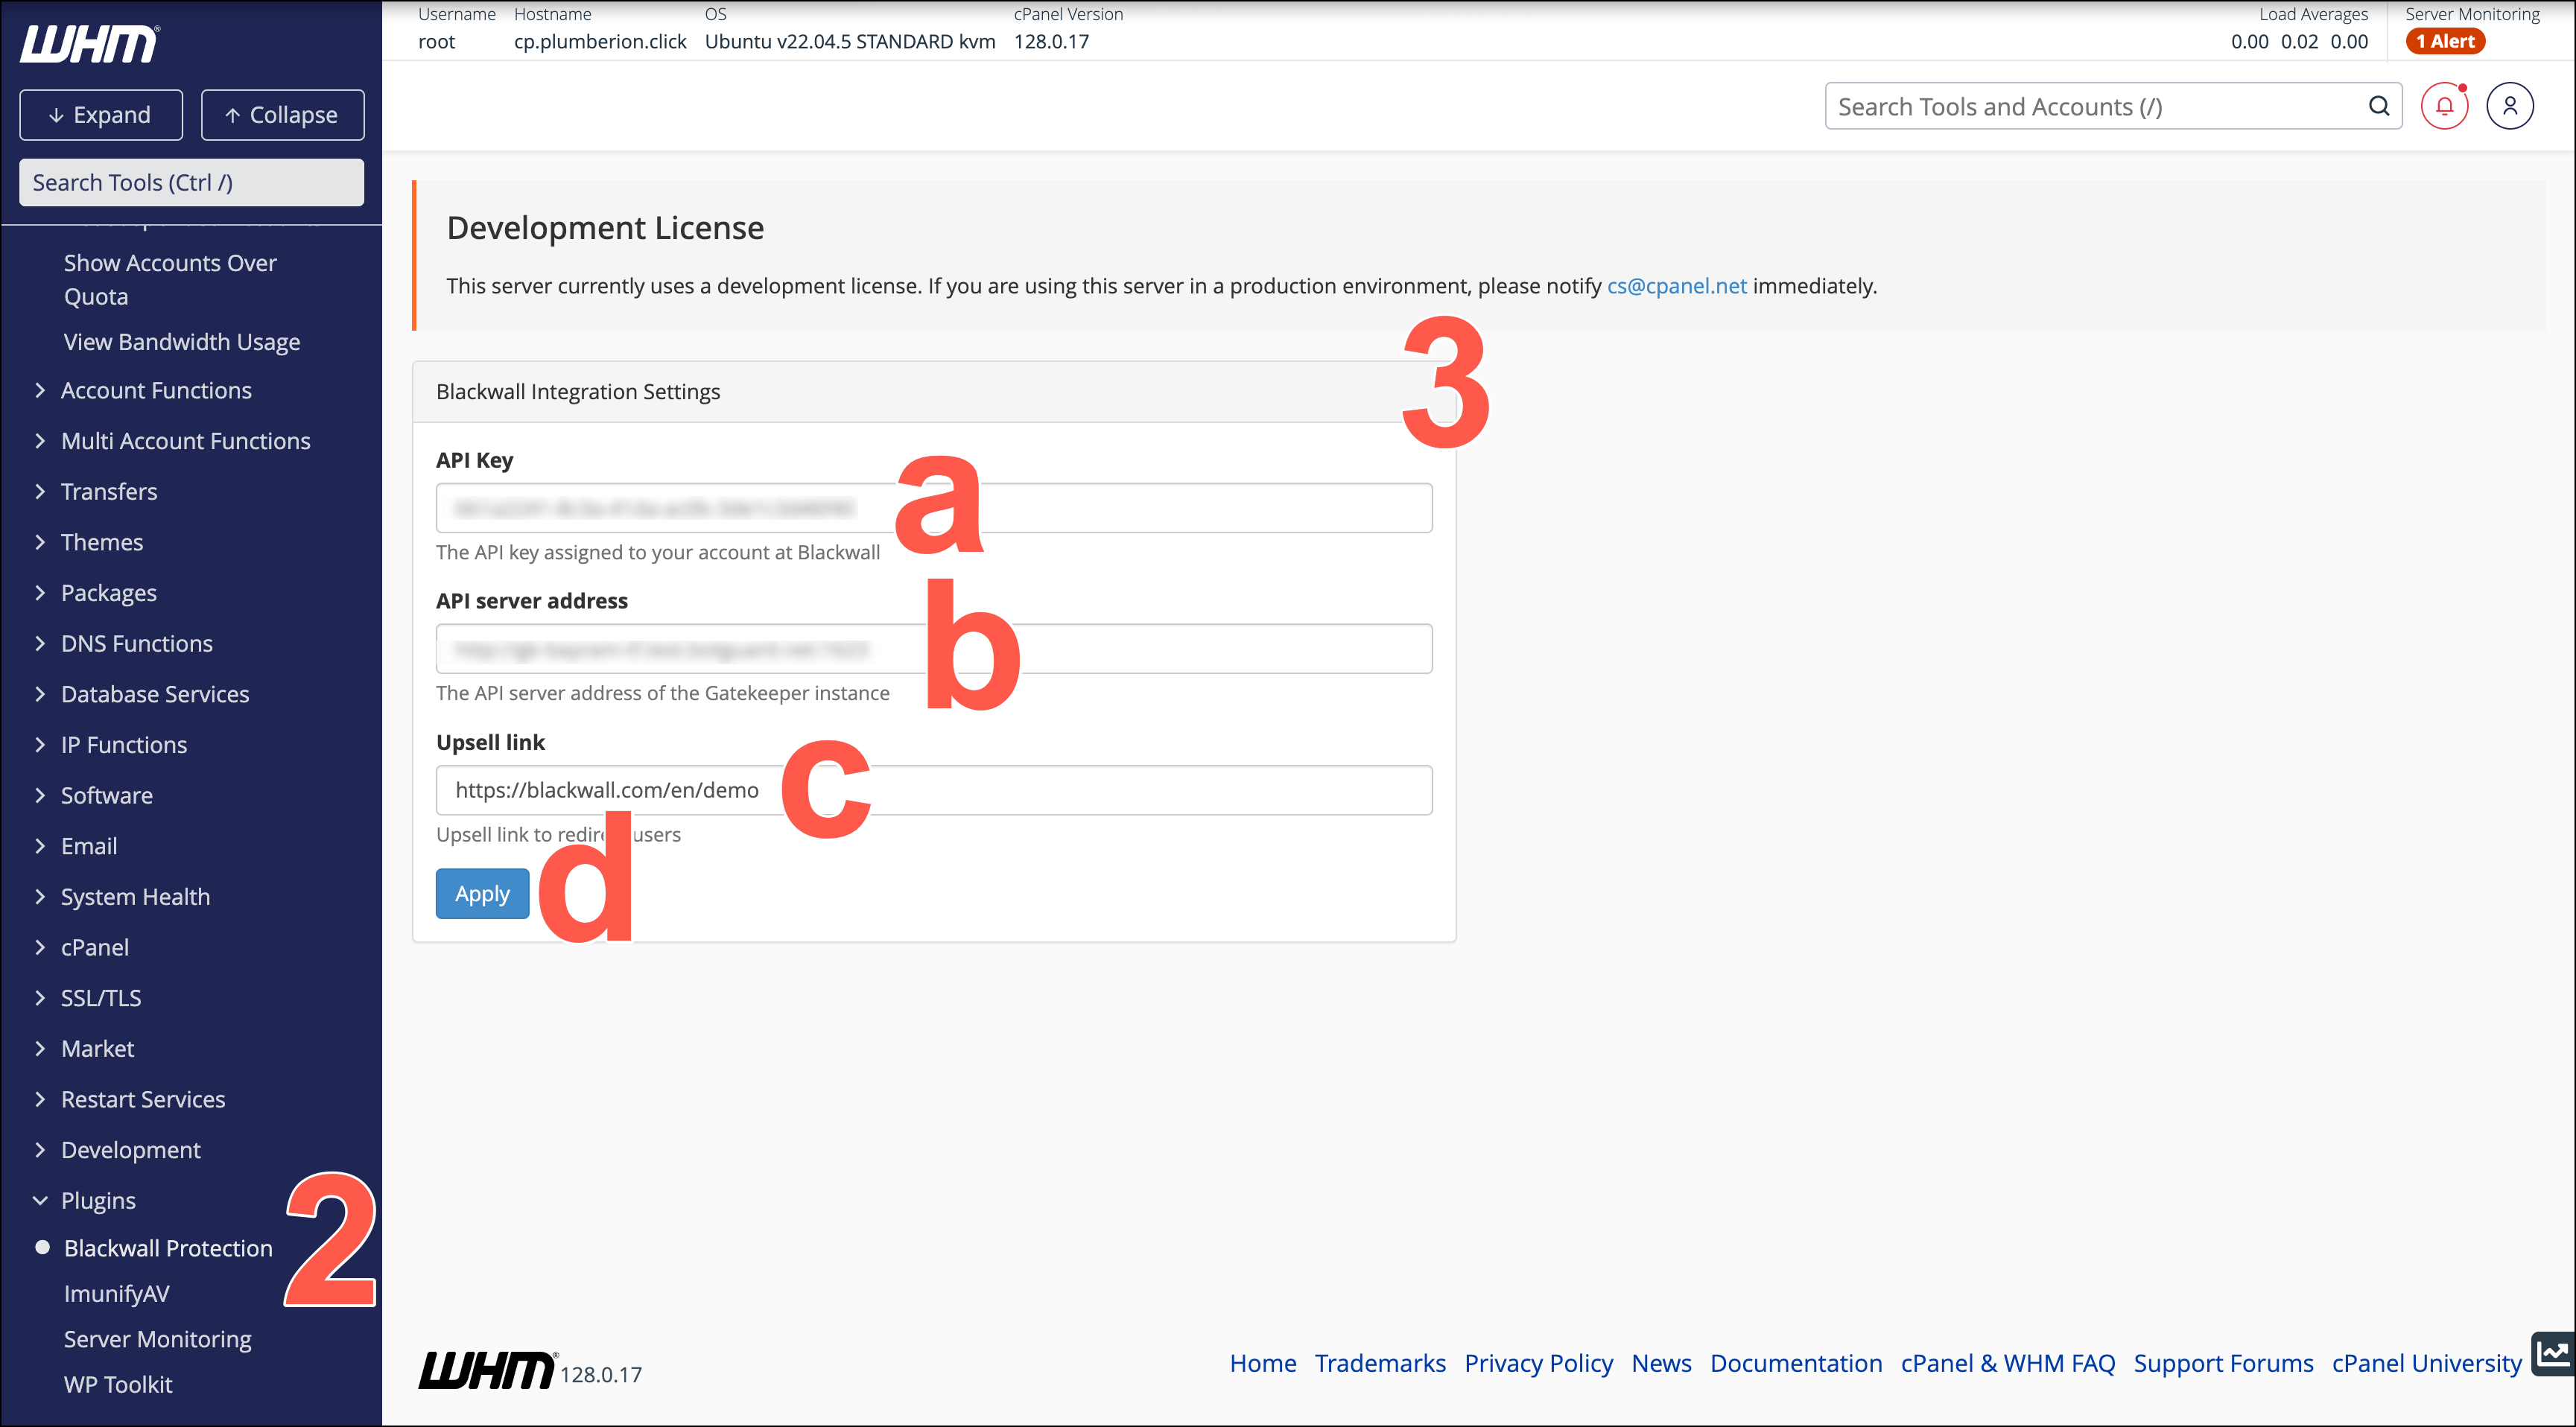2576x1427 pixels.
Task: Click the Expand sidebar button
Action: click(x=101, y=115)
